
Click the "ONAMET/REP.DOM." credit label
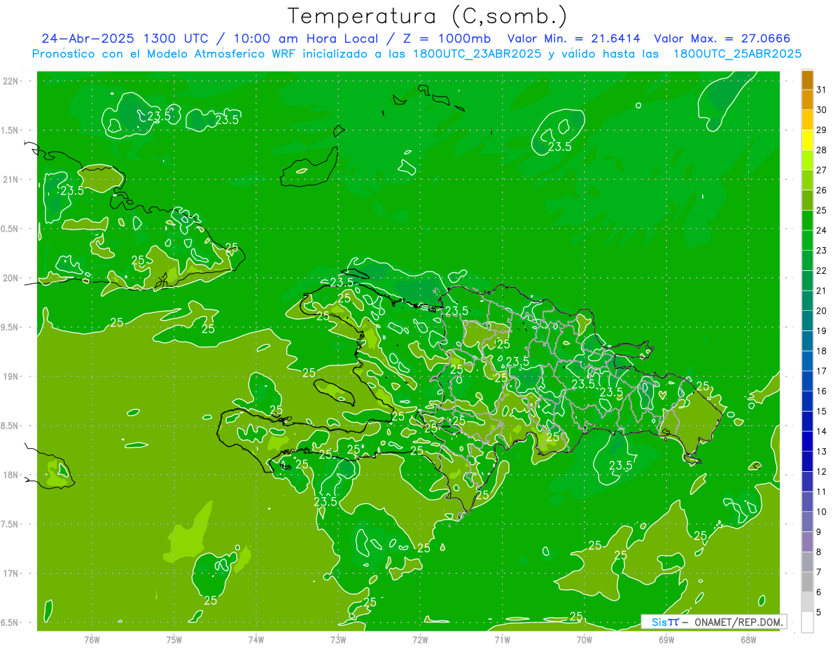(x=739, y=622)
